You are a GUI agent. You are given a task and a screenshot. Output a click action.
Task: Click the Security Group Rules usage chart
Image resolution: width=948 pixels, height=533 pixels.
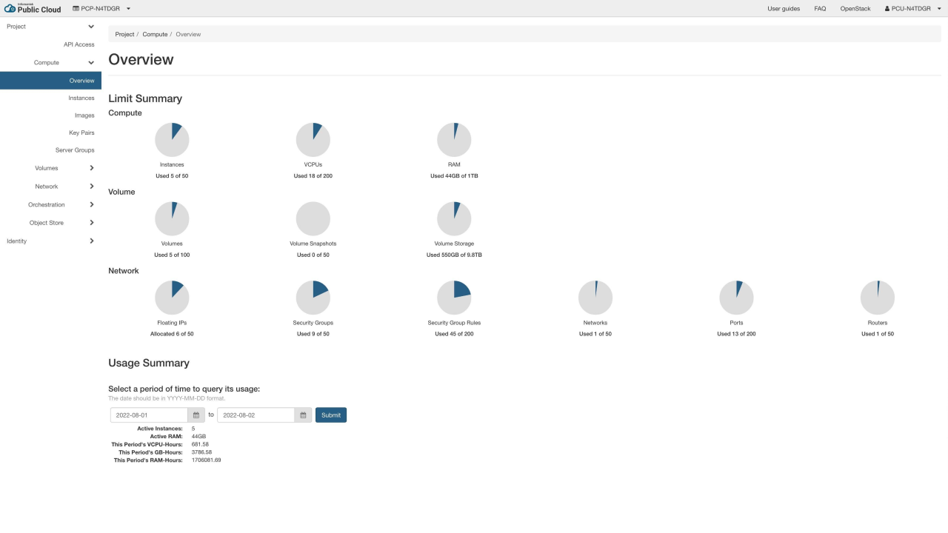point(454,297)
